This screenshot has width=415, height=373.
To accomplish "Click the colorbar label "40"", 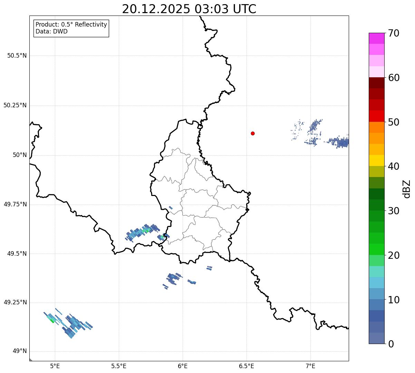I will point(394,166).
